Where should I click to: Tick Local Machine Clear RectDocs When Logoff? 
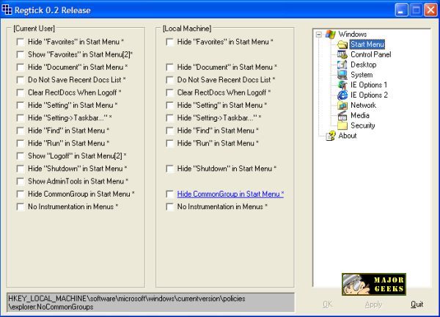(169, 92)
